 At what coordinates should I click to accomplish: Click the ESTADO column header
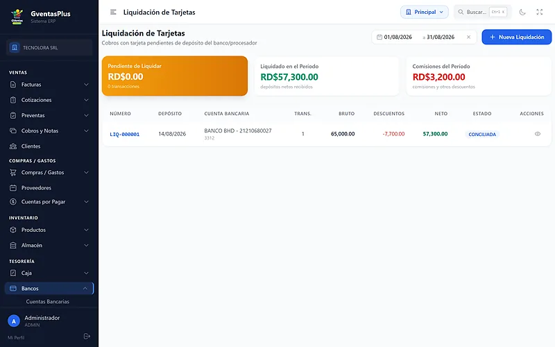[482, 114]
